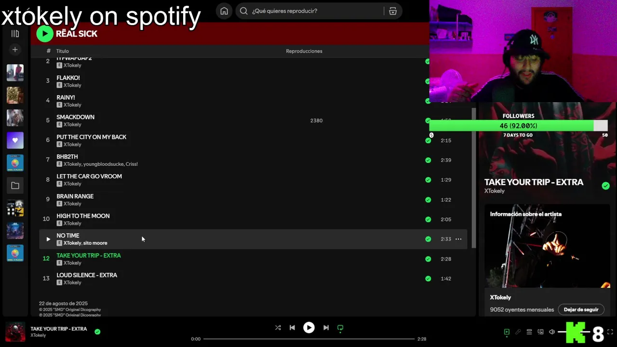Screen dimensions: 617x347
Task: Click the Reproducciones column header
Action: (x=304, y=51)
